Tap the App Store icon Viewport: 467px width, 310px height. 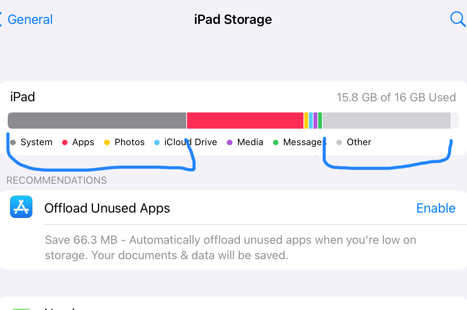point(21,207)
